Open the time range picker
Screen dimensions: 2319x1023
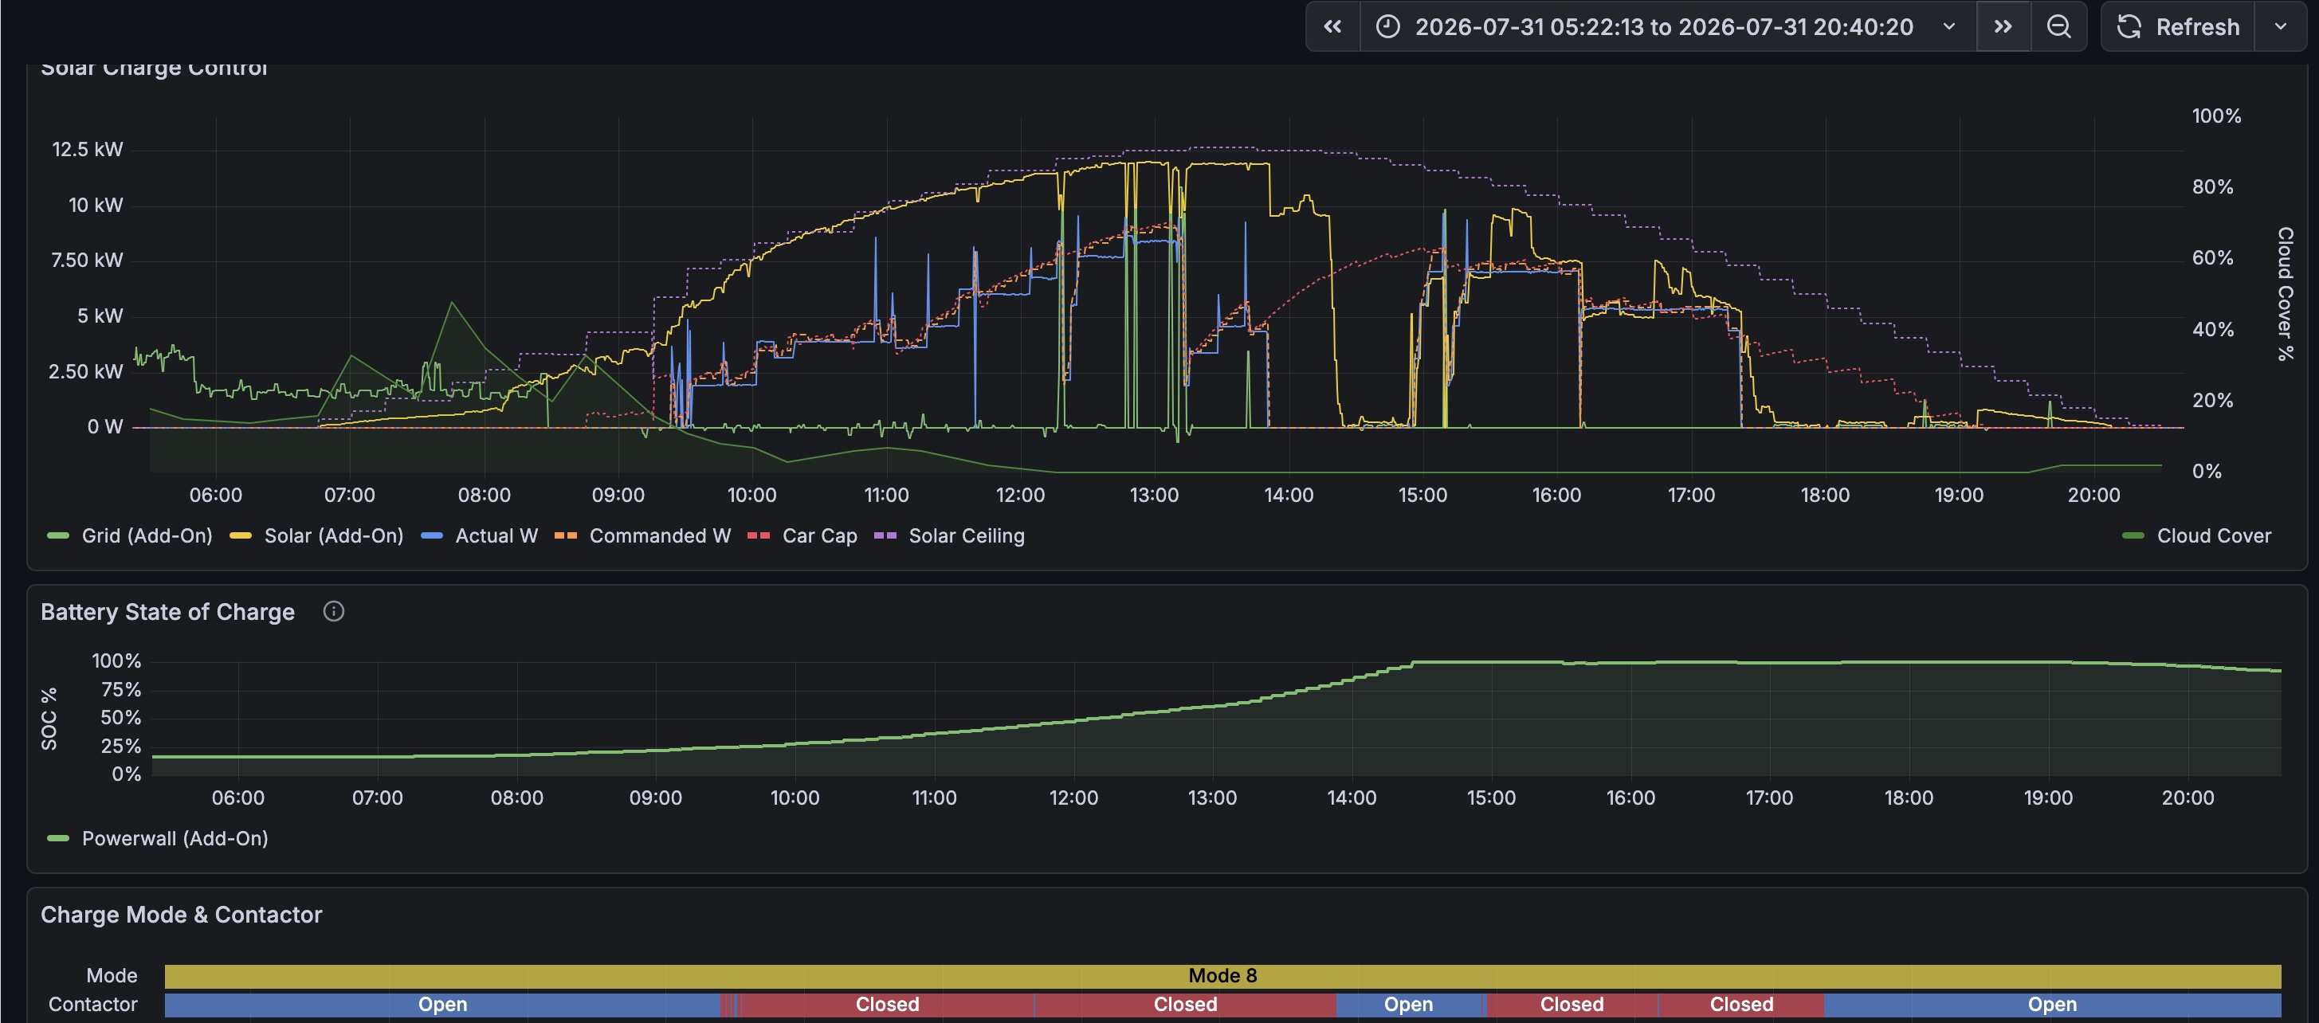click(1667, 27)
